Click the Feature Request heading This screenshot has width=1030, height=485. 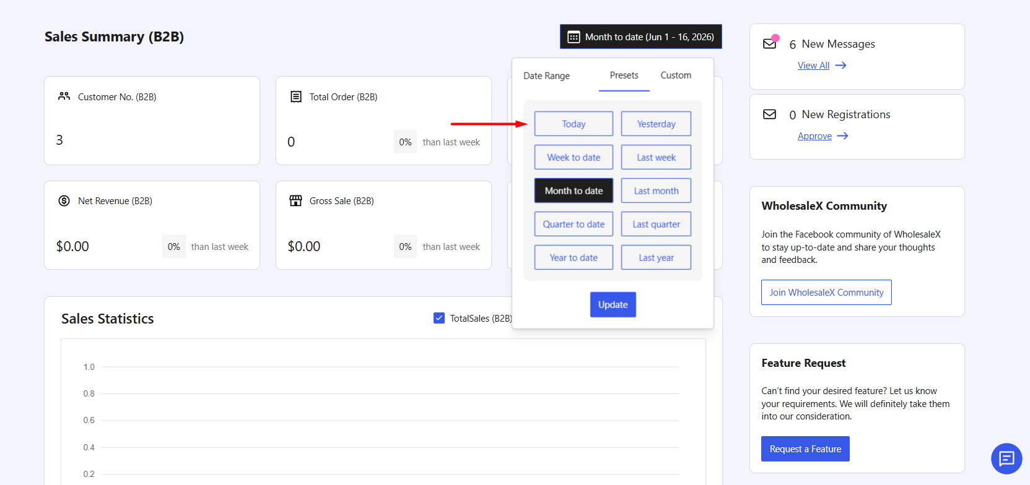(803, 363)
